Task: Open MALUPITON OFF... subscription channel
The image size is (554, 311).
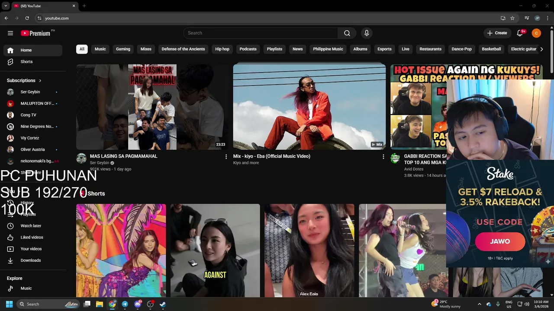Action: point(33,104)
